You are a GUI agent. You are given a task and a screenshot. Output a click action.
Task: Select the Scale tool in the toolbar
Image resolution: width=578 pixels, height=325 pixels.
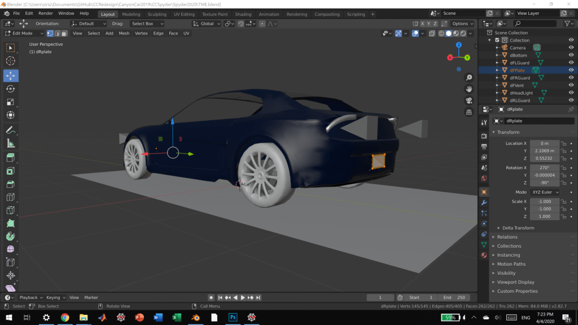(x=10, y=102)
